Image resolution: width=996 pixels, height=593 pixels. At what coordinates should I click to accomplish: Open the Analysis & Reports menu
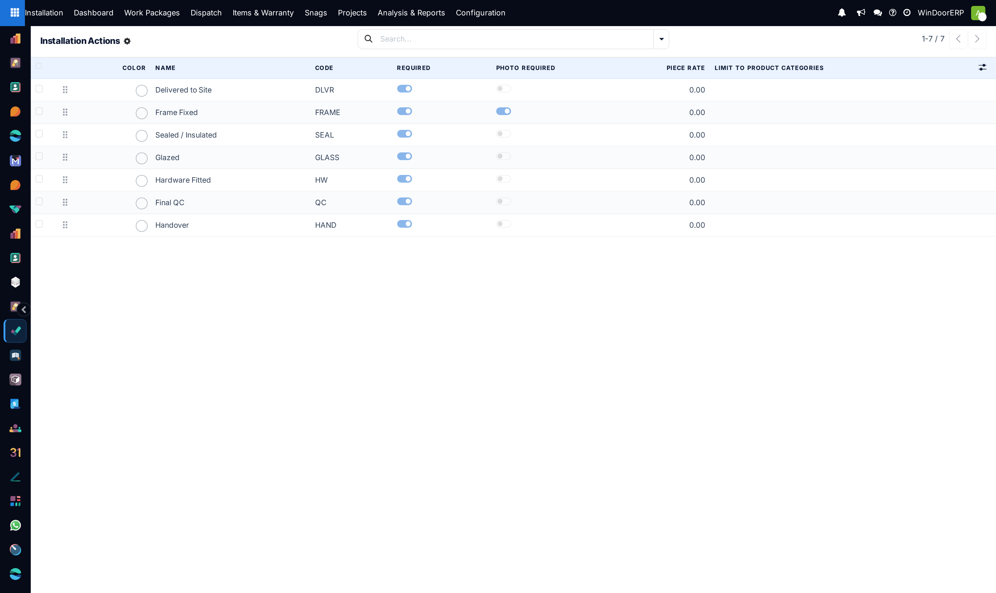pyautogui.click(x=411, y=13)
